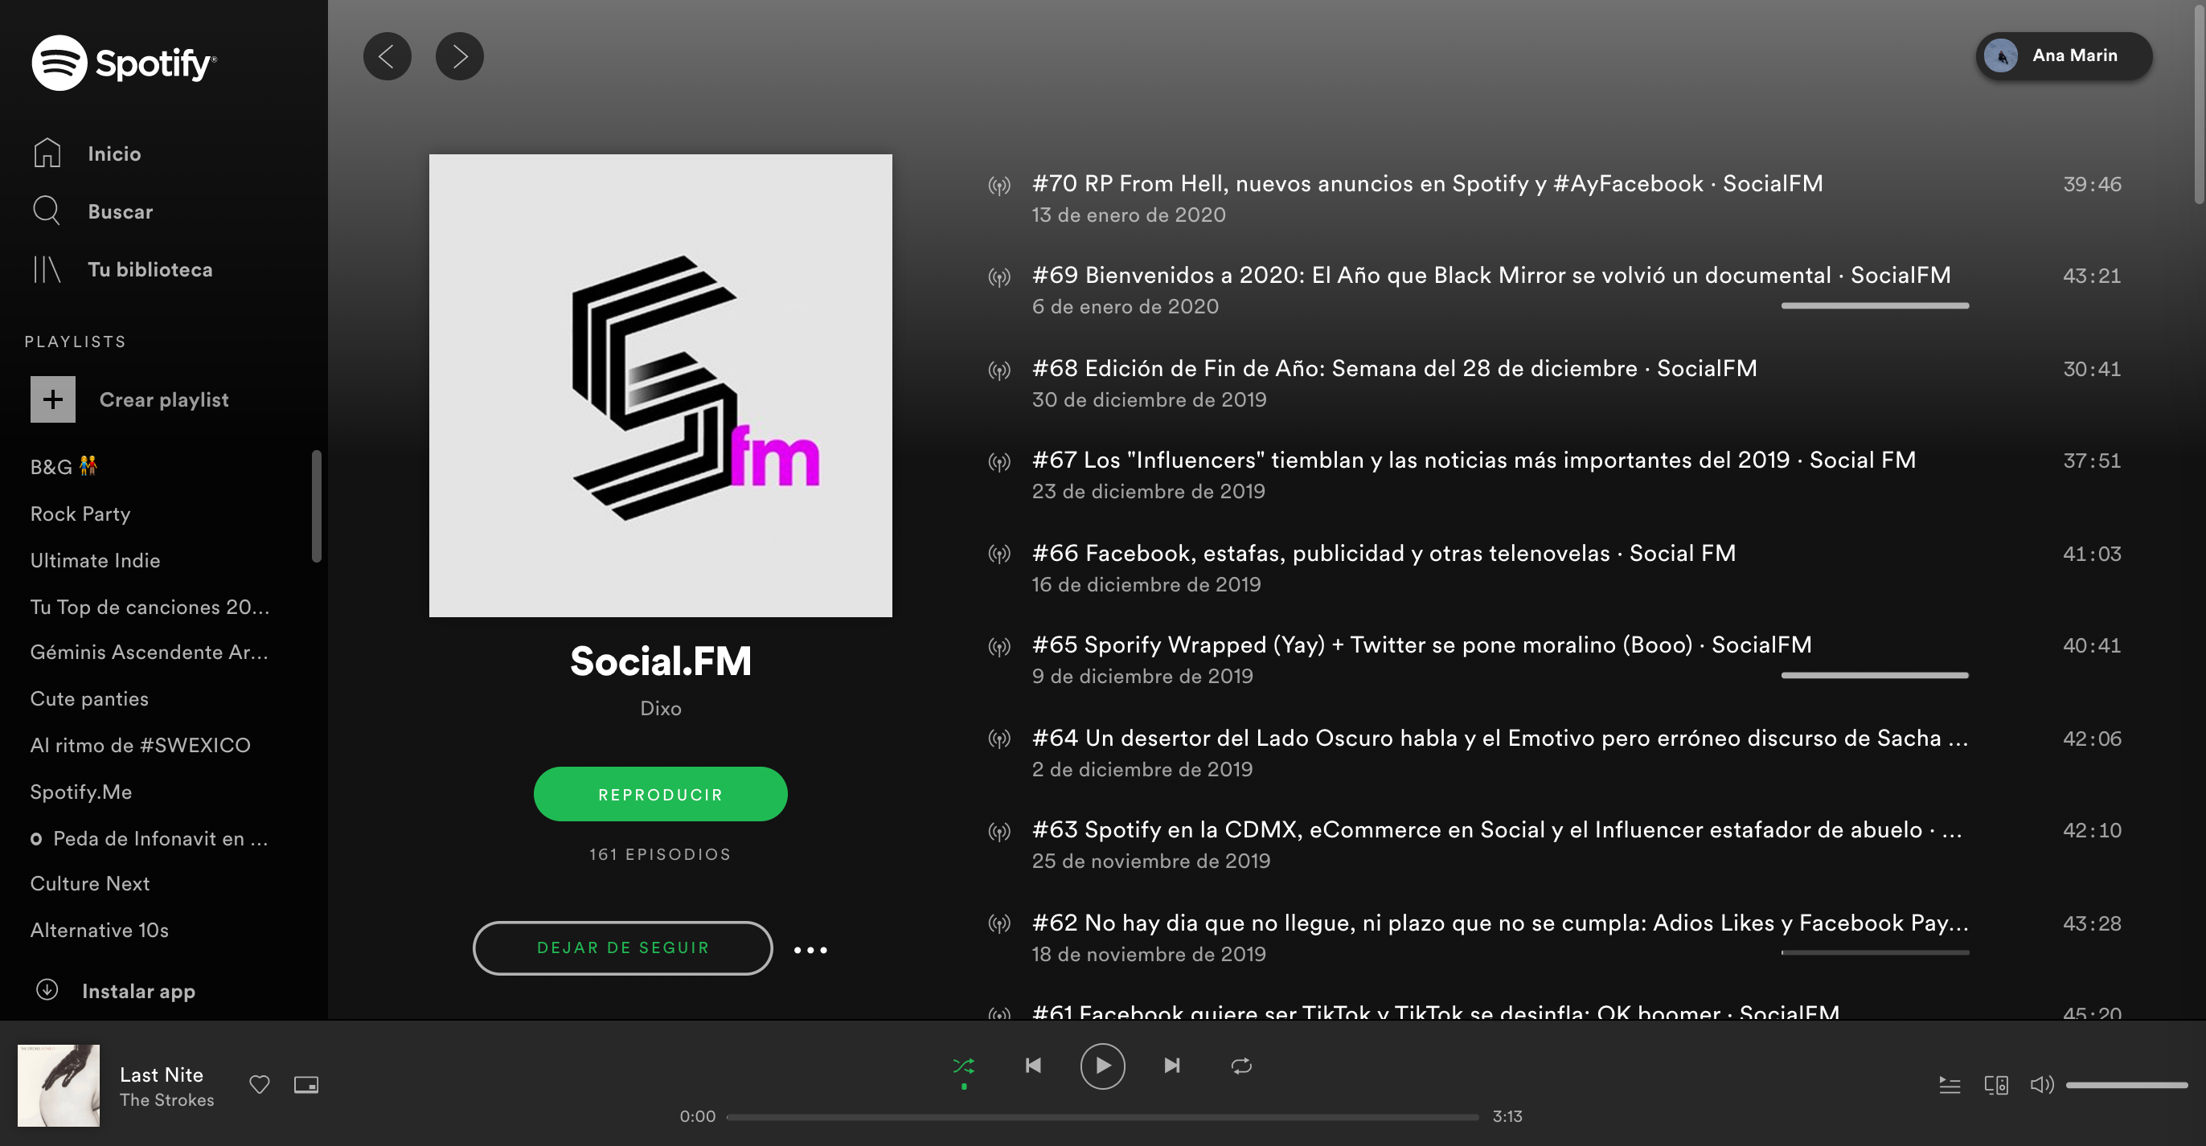Click podcast icon of episode #69
This screenshot has width=2206, height=1146.
999,277
